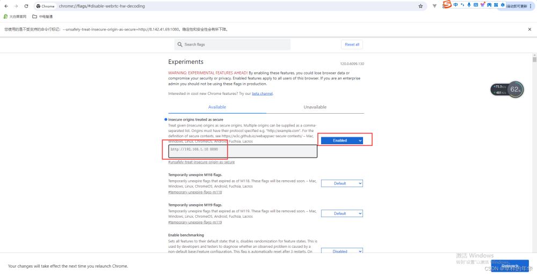
Task: Click the purple Sogou skin icon
Action: tap(483, 5)
